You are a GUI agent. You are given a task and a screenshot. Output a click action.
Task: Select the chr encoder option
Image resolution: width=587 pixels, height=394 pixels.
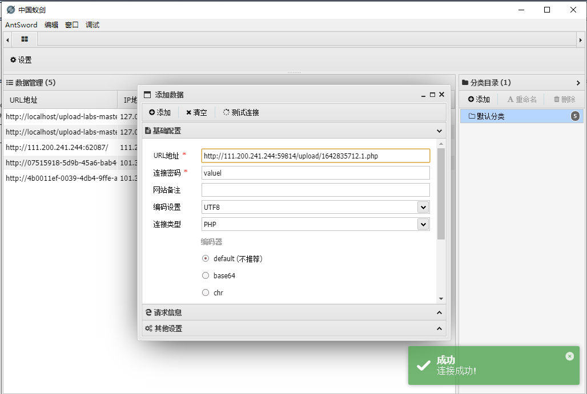coord(206,293)
